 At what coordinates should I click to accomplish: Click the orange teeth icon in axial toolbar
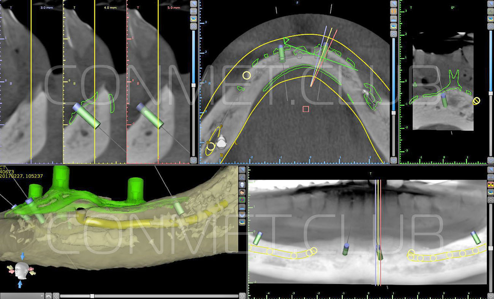394,11
